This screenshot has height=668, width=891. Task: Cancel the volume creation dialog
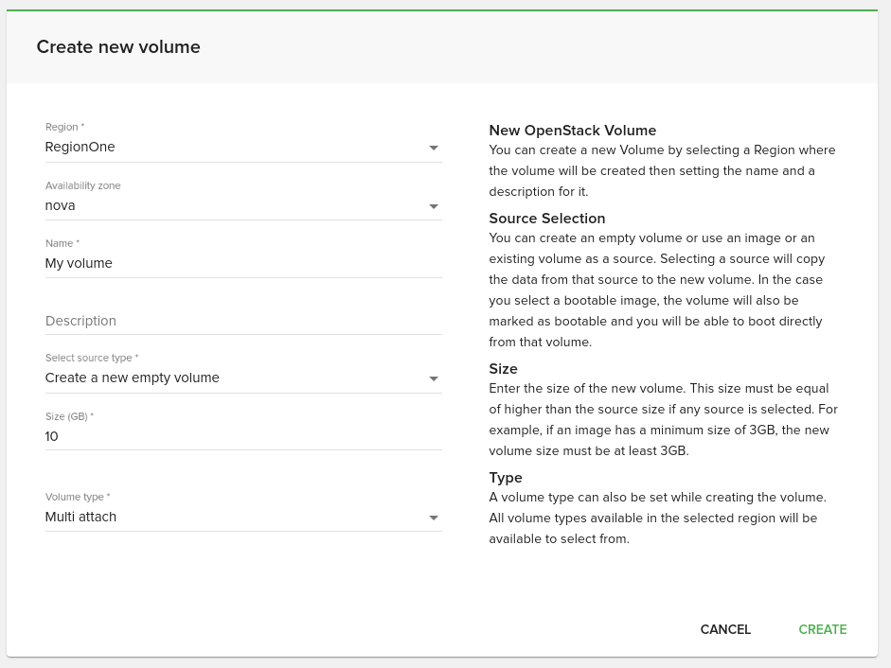tap(725, 629)
